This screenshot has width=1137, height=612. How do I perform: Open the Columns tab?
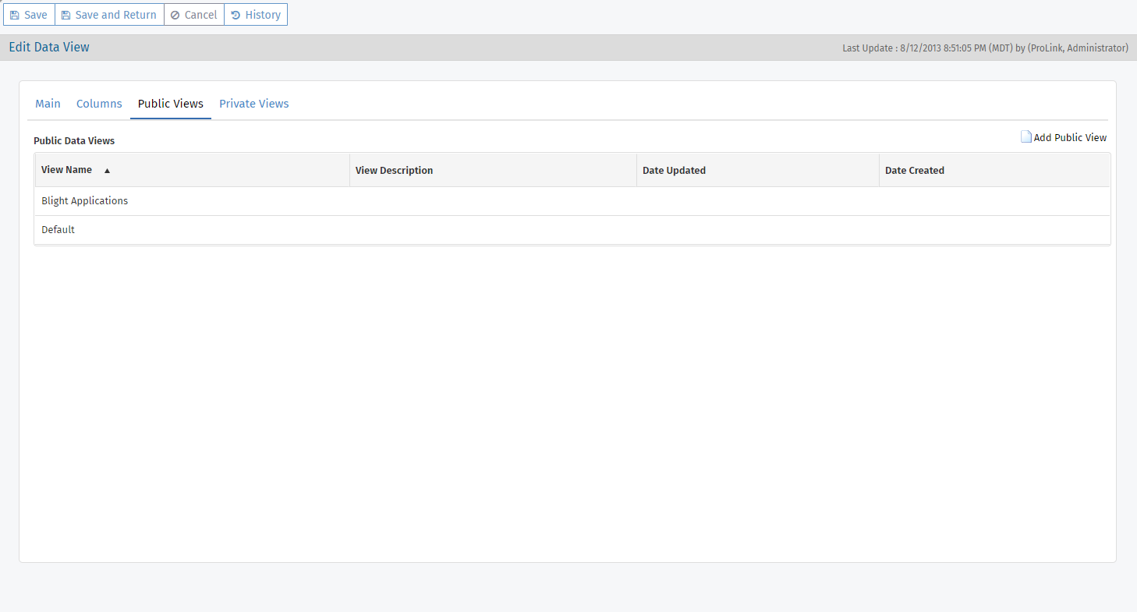pyautogui.click(x=99, y=104)
